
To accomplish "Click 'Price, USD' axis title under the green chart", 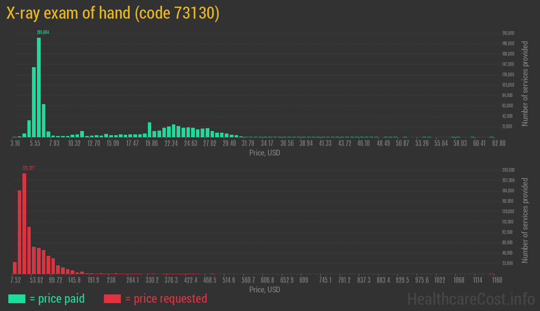I will pos(265,153).
